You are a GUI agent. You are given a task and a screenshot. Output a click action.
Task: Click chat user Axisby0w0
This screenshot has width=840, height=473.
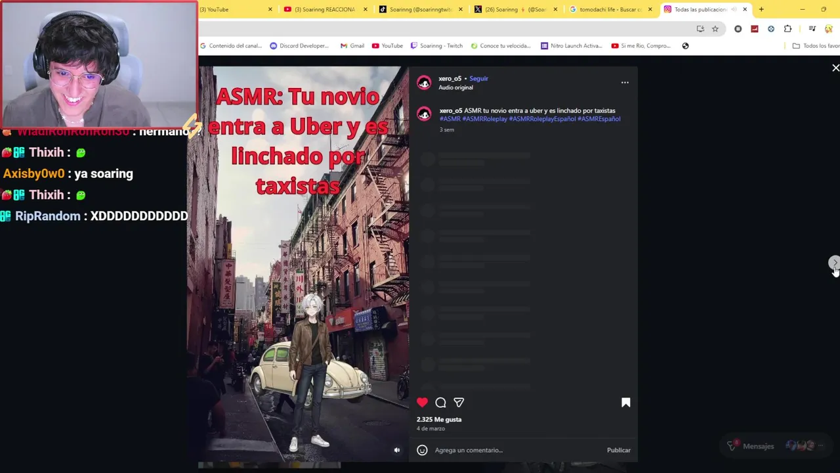pos(33,173)
